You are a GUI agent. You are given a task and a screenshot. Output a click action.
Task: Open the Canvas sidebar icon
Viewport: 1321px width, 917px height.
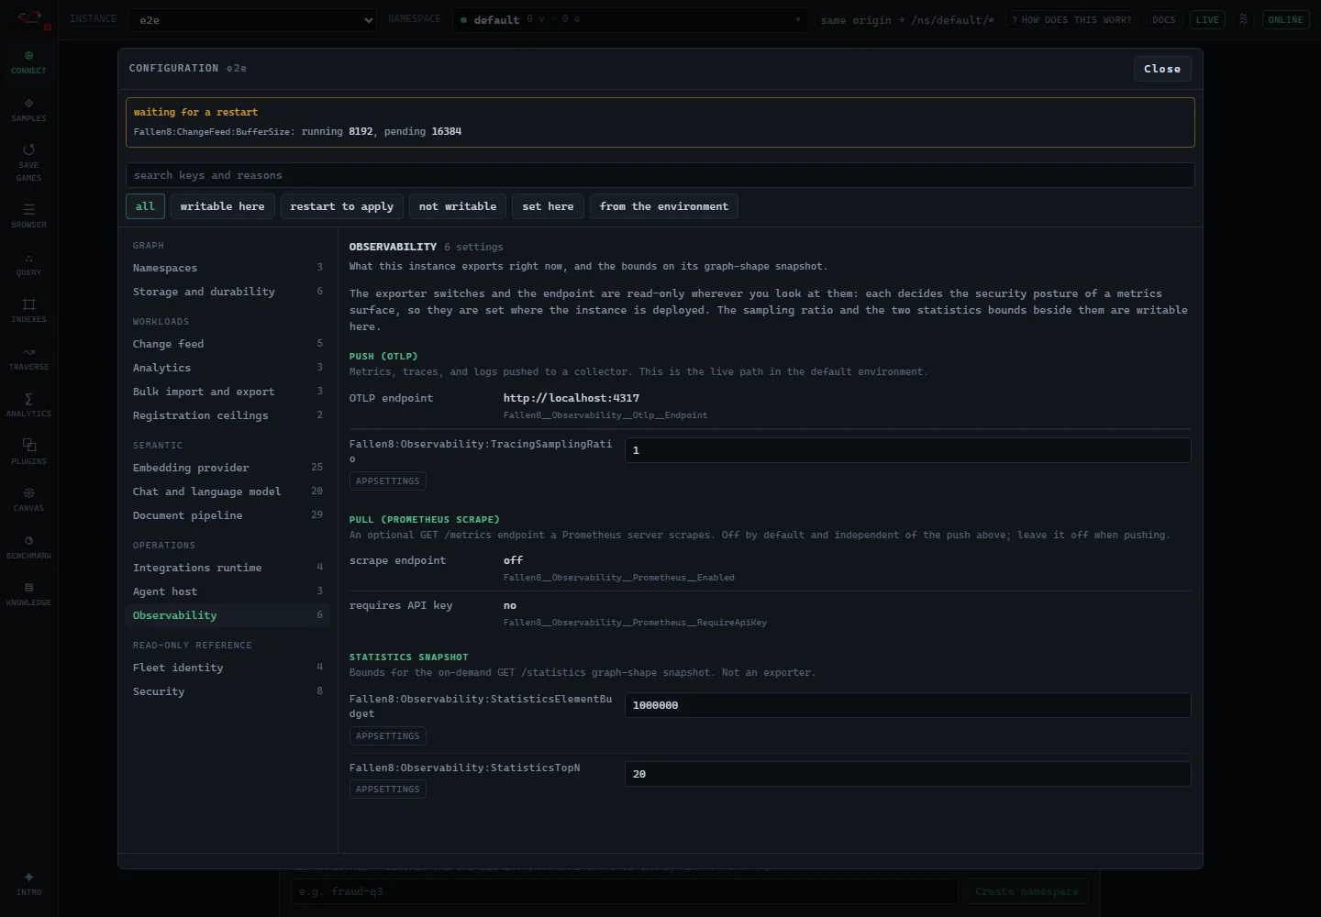click(x=28, y=500)
